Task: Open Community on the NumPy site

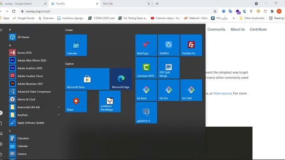Action: click(216, 29)
